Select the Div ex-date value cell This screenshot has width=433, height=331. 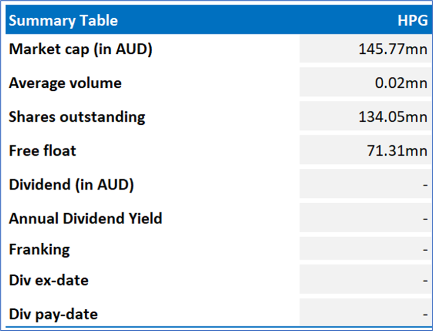tap(366, 280)
